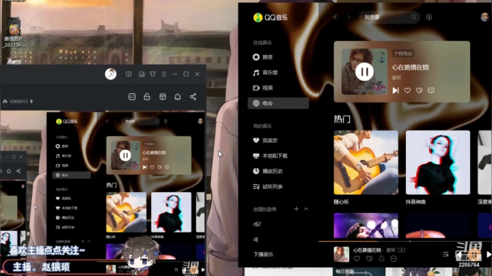492x276 pixels.
Task: Click the share icon in streaming toolbar
Action: (x=193, y=96)
